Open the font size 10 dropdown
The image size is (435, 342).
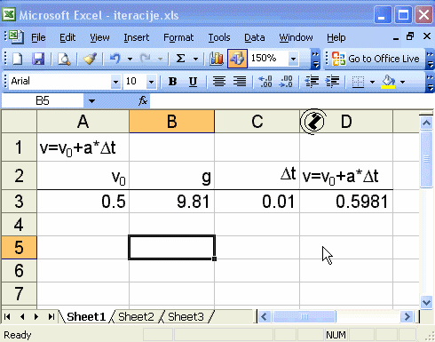click(x=151, y=82)
